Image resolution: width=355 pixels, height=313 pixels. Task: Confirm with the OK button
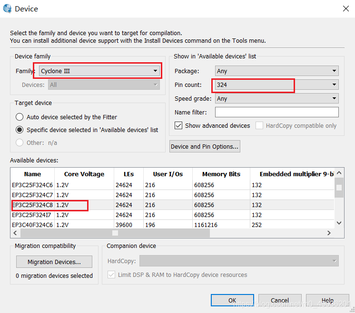tap(232, 300)
